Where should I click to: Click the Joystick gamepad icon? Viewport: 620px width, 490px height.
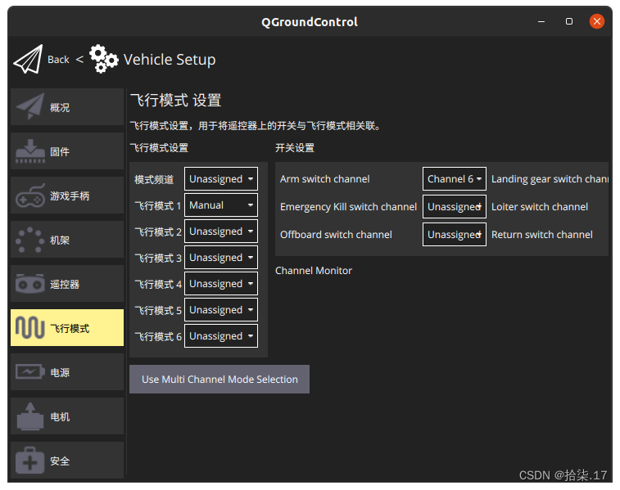[x=30, y=196]
